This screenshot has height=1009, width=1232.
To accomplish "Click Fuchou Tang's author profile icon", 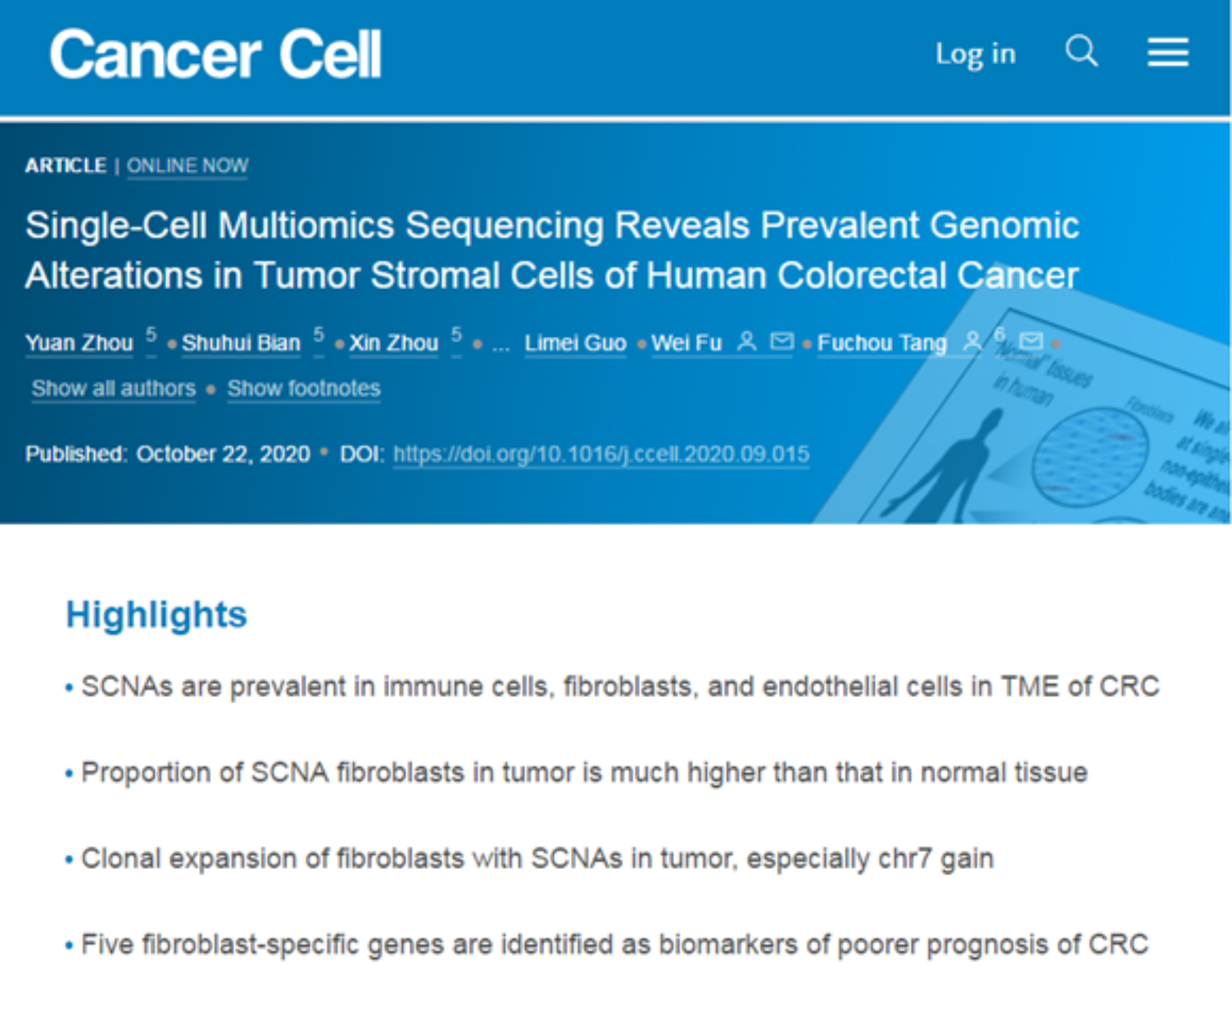I will click(972, 342).
